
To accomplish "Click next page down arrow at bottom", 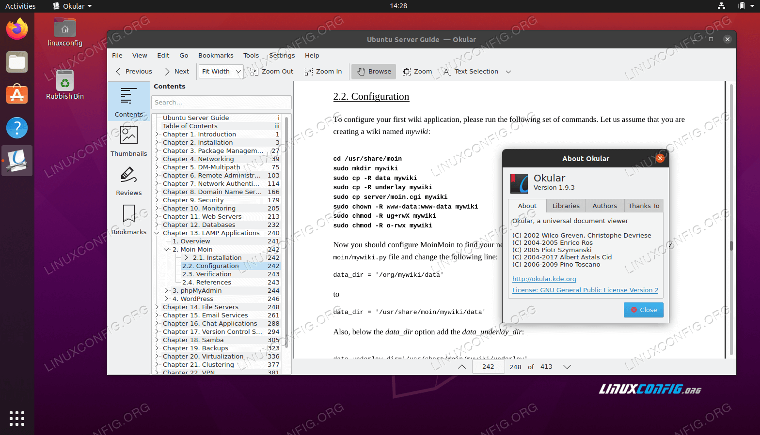I will point(567,367).
